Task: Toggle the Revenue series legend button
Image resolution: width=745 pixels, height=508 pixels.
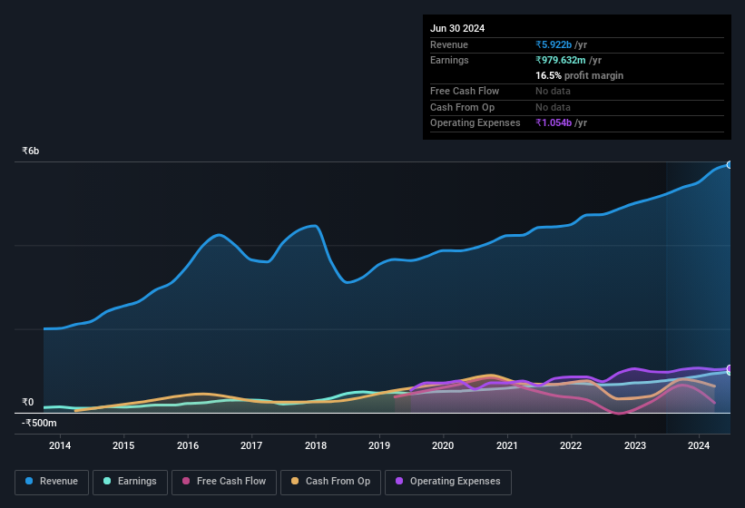Action: pos(52,482)
